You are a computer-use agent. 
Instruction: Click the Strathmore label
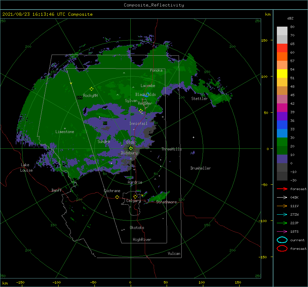(166, 202)
